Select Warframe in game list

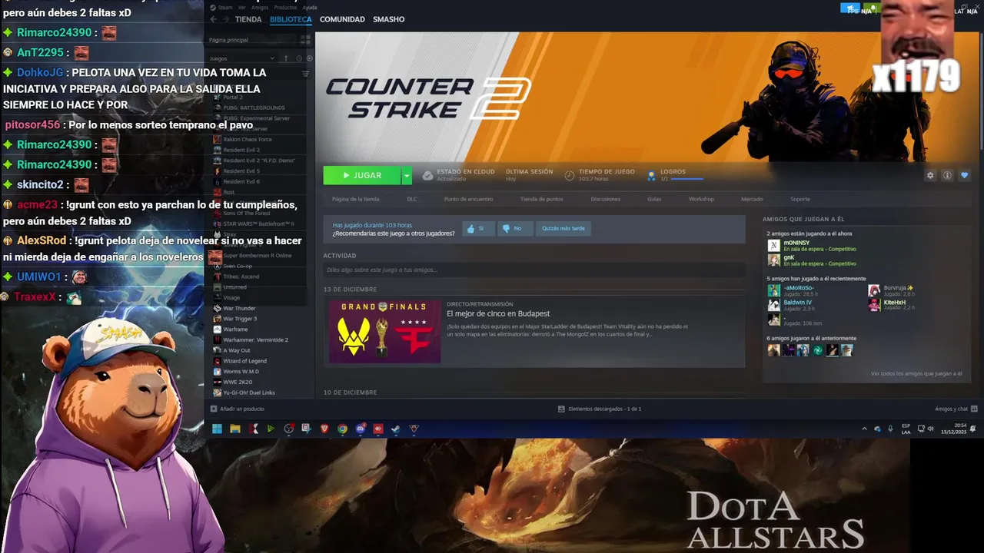(x=235, y=329)
